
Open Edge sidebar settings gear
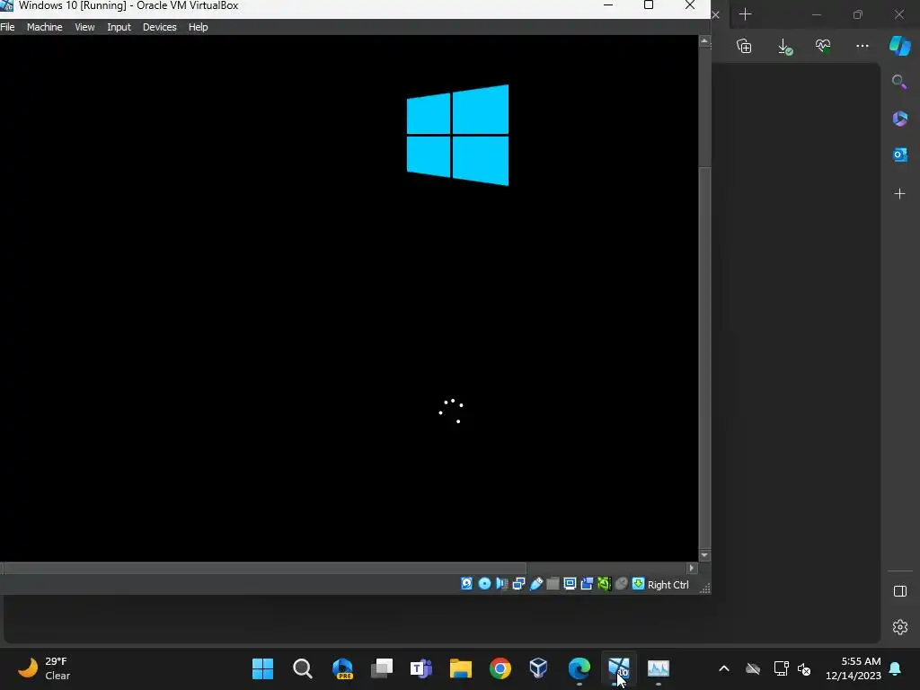[x=900, y=627]
